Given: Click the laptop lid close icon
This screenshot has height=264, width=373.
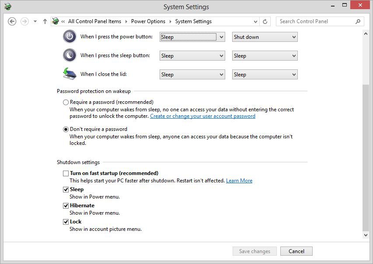Looking at the screenshot, I should pos(70,74).
